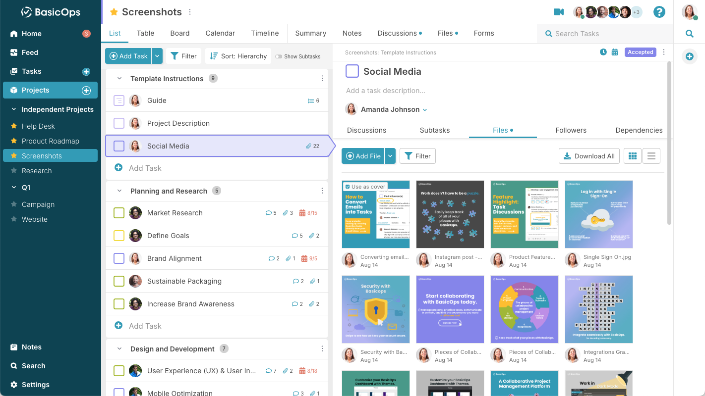This screenshot has height=396, width=705.
Task: Open Template Instructions section options menu
Action: (322, 78)
